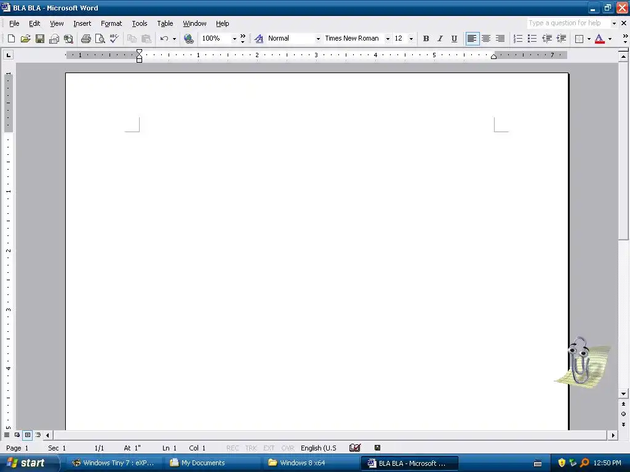Screen dimensions: 630x472
Task: Apply outside border to selection
Action: [579, 39]
